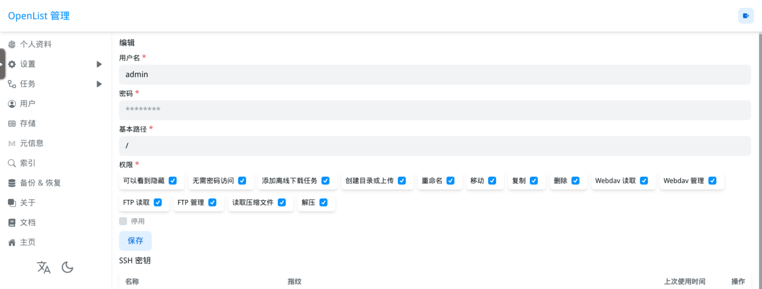
Task: Uncheck the 创建目录或上传 permission
Action: coord(402,181)
